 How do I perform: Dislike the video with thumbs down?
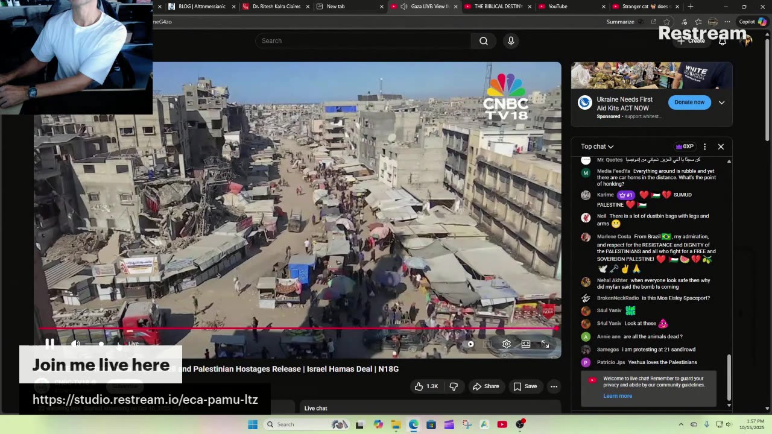pyautogui.click(x=454, y=386)
